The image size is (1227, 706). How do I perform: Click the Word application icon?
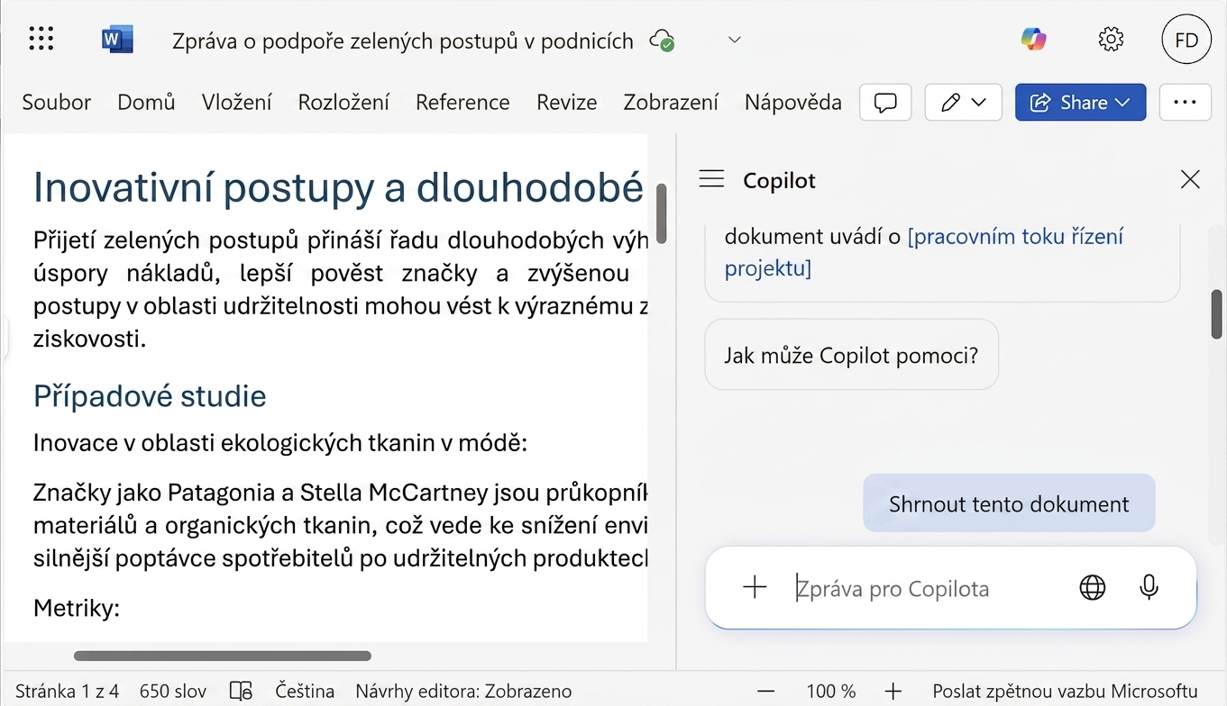pyautogui.click(x=117, y=40)
